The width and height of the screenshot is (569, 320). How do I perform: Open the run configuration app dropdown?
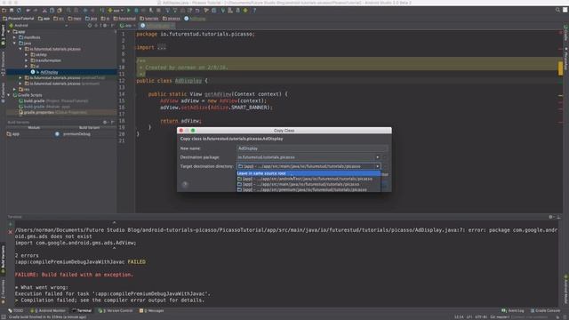coord(116,10)
